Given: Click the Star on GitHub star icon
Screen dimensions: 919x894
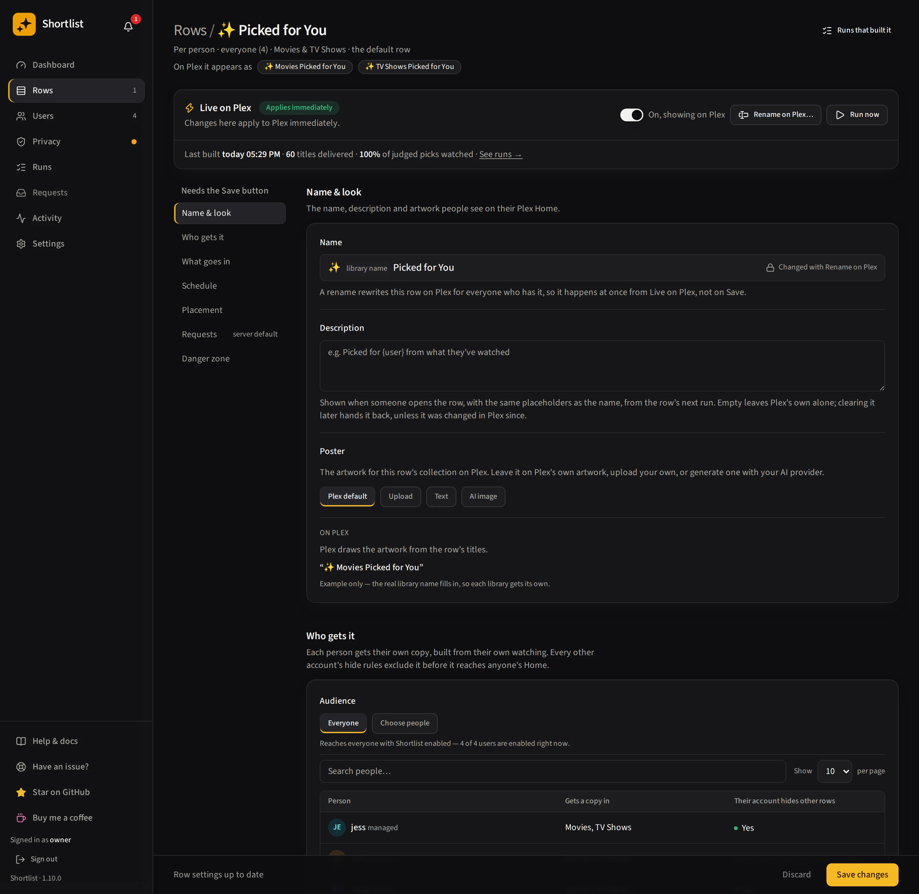Looking at the screenshot, I should [x=21, y=792].
